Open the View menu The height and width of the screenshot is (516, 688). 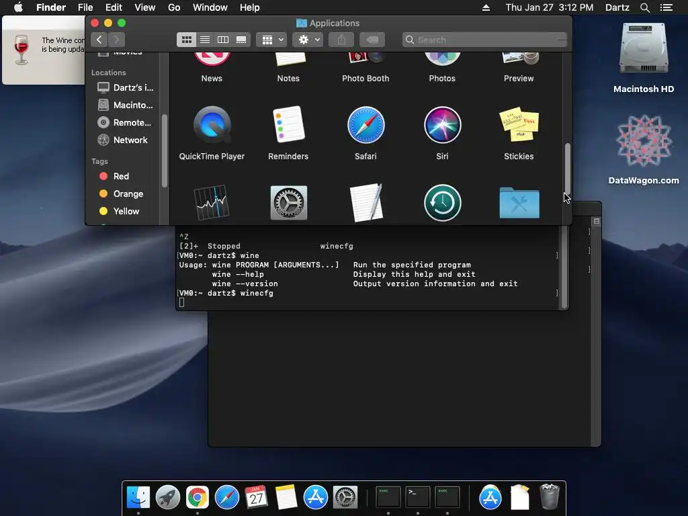click(145, 7)
